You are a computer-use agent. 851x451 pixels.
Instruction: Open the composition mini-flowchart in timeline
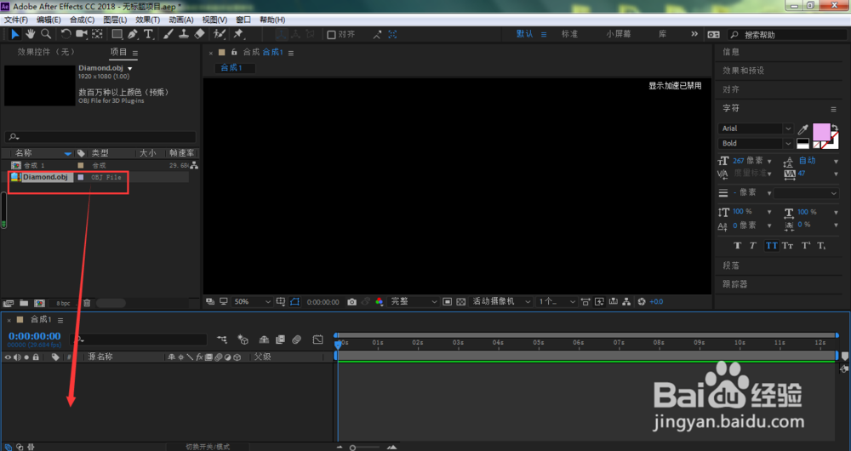click(222, 340)
